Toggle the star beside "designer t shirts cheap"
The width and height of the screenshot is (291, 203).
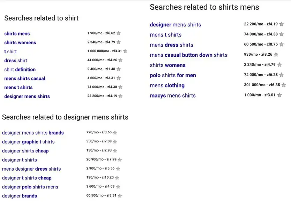(x=117, y=178)
